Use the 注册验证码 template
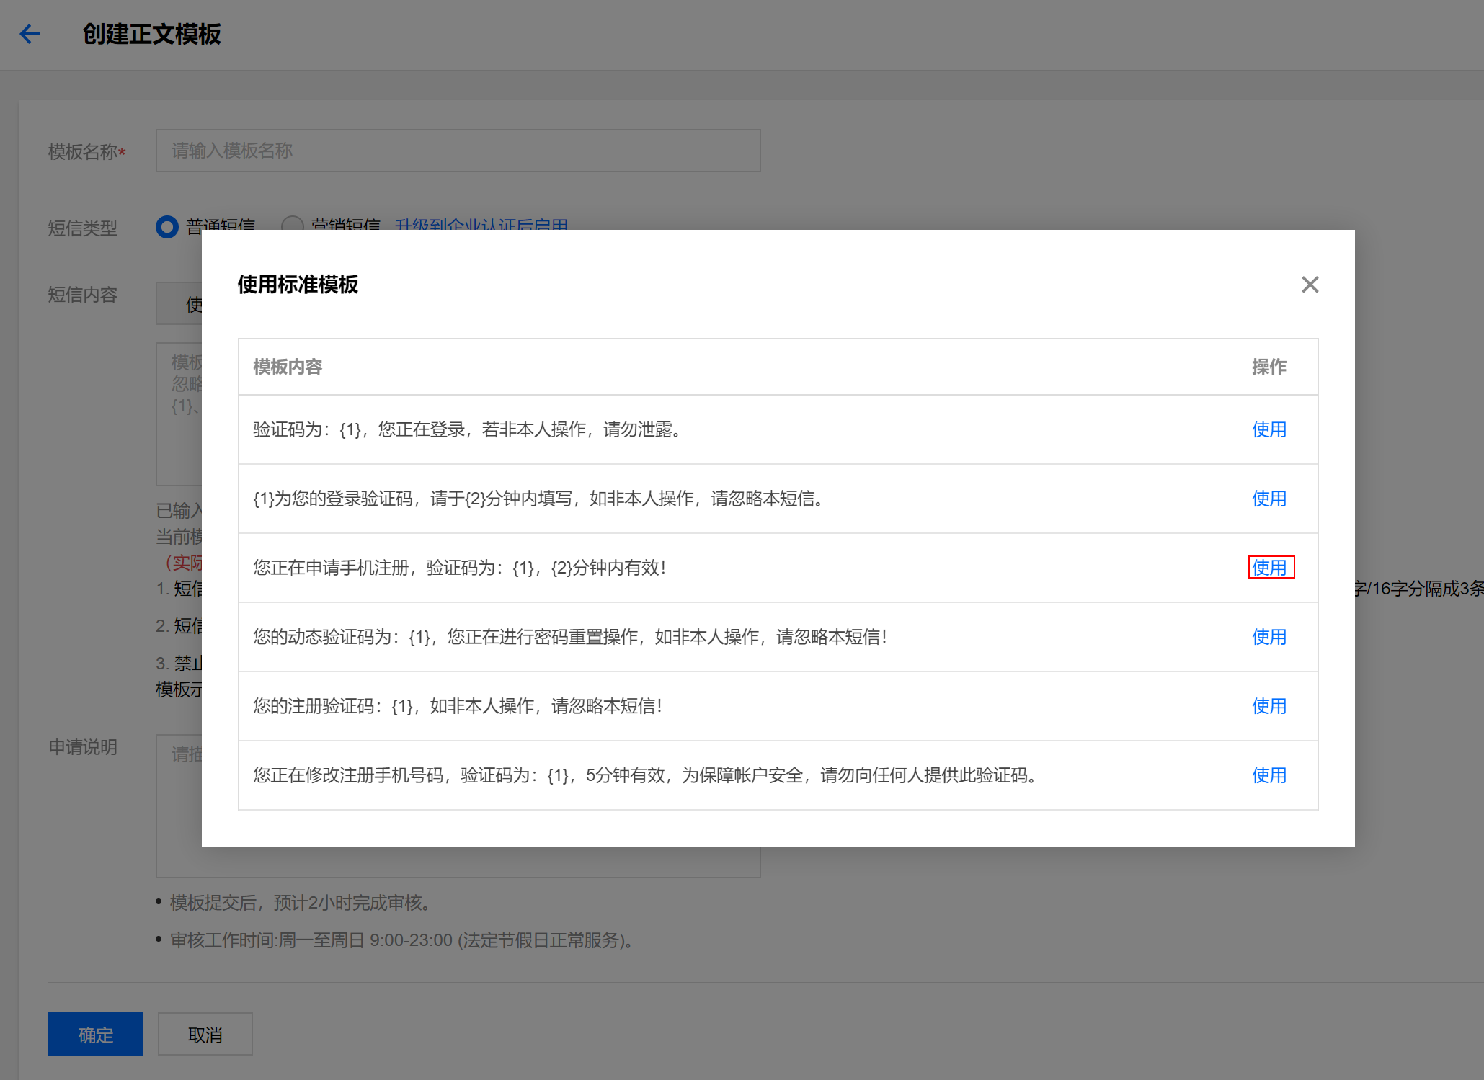The width and height of the screenshot is (1484, 1080). (1268, 706)
